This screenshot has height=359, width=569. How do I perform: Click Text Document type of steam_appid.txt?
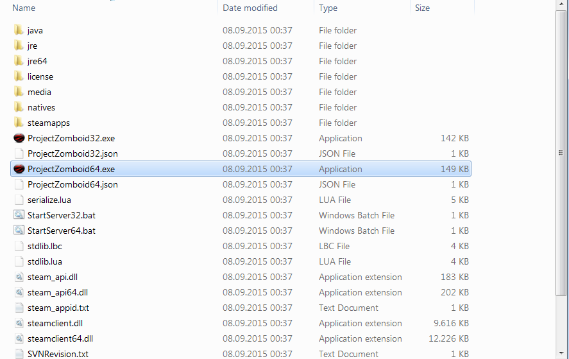[348, 308]
